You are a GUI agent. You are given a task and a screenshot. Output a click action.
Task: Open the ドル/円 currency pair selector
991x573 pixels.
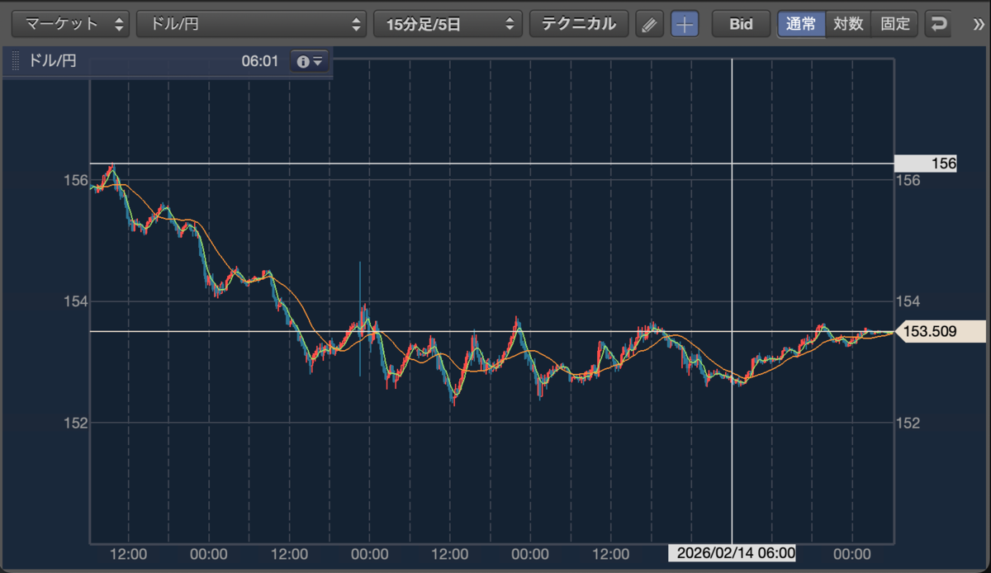251,24
